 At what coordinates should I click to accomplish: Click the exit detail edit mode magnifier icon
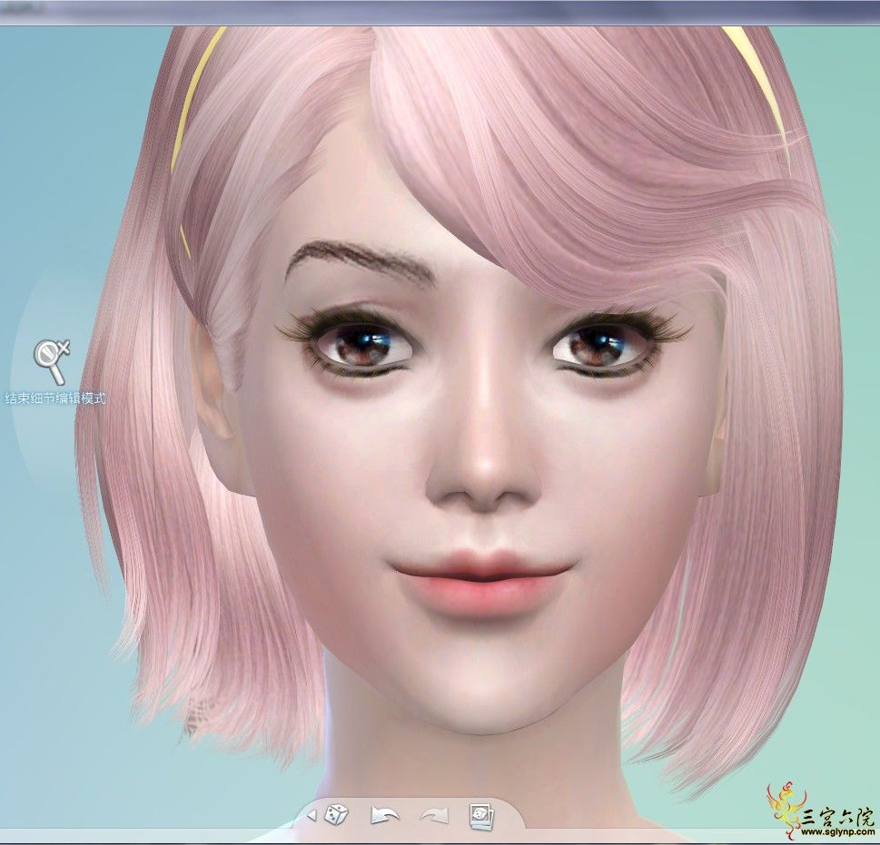(52, 360)
